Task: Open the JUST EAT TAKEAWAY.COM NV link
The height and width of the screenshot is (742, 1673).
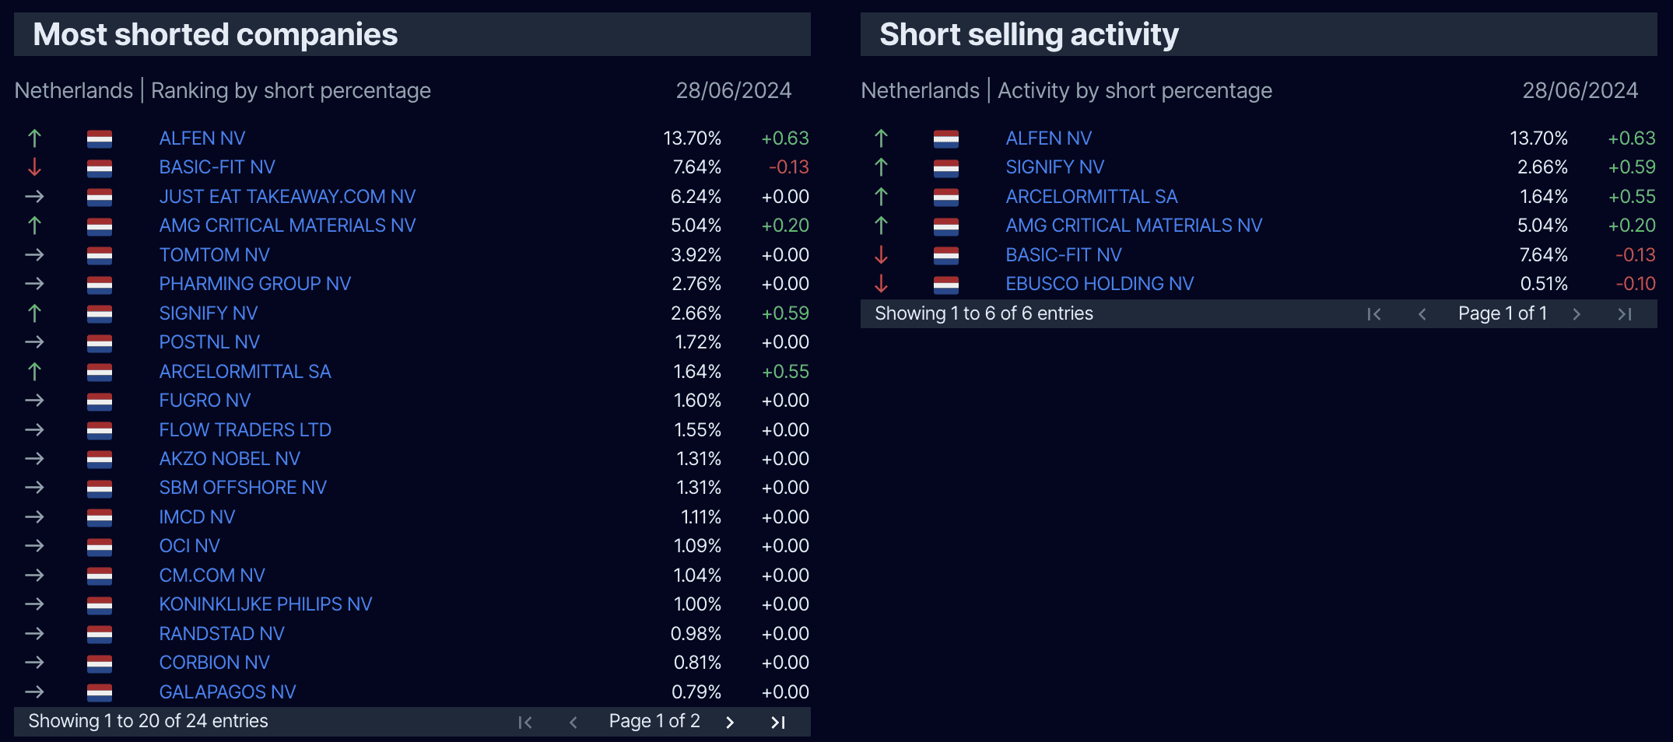Action: click(x=287, y=197)
